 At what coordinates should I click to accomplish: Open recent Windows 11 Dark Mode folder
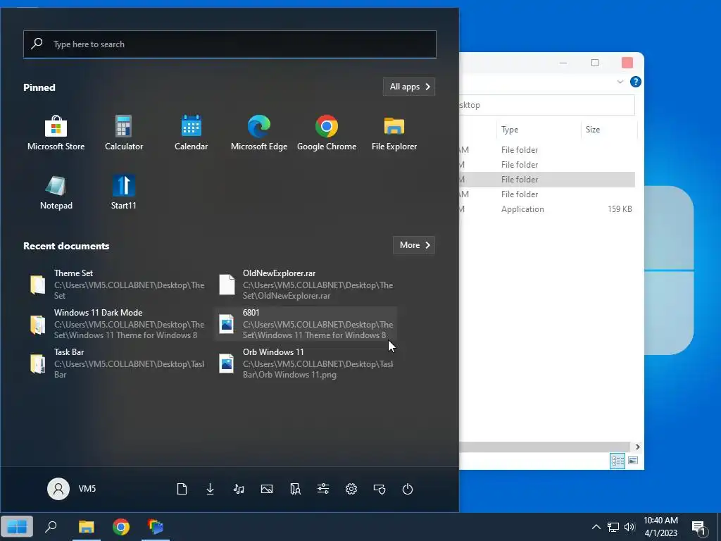(x=118, y=324)
